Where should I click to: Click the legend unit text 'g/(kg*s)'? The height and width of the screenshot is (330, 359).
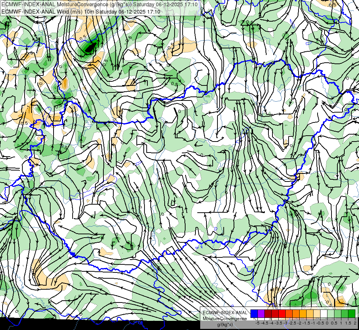(225, 324)
